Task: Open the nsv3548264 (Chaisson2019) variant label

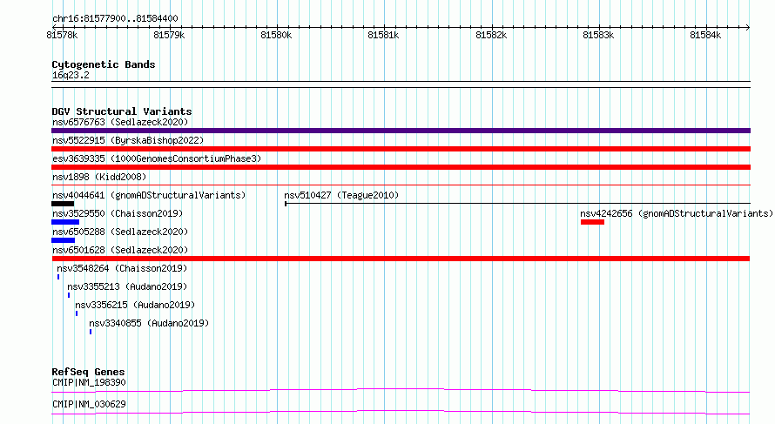Action: [x=122, y=268]
